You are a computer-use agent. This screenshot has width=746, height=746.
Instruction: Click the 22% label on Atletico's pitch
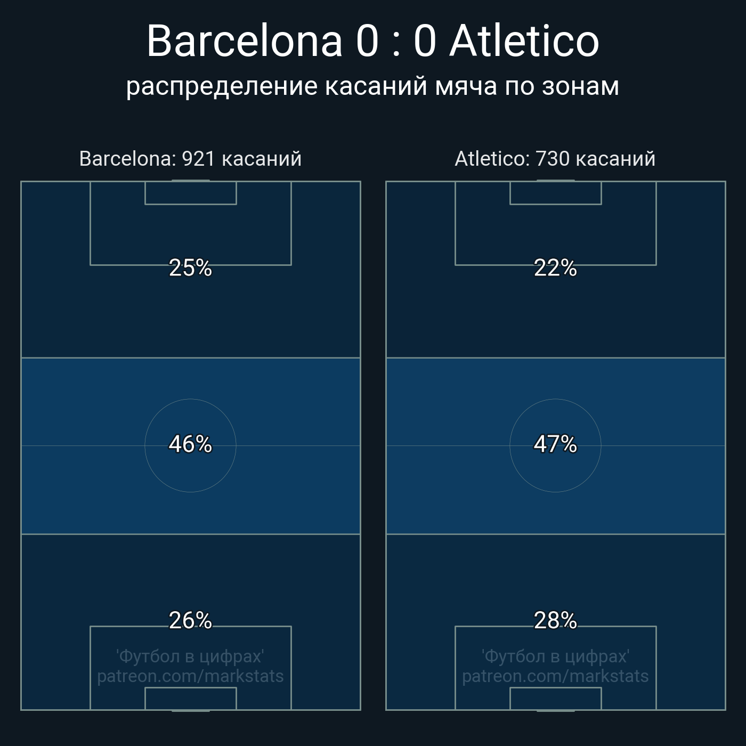tap(555, 267)
